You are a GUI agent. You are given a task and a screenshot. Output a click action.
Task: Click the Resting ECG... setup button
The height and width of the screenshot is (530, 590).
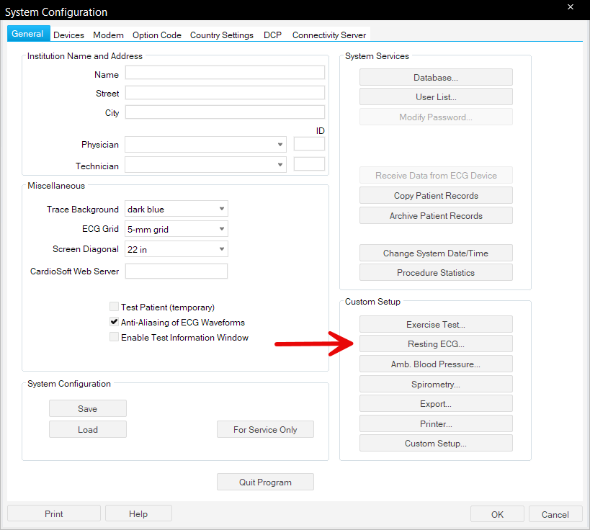pyautogui.click(x=436, y=344)
